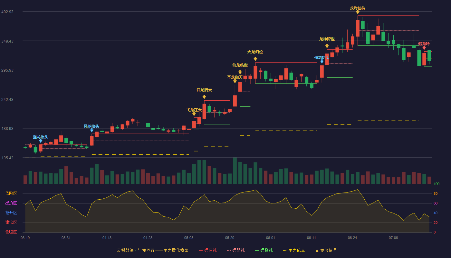Viewport: 451px width, 258px height.
Task: Click the 飞龙在天 signal arrow
Action: pos(194,114)
